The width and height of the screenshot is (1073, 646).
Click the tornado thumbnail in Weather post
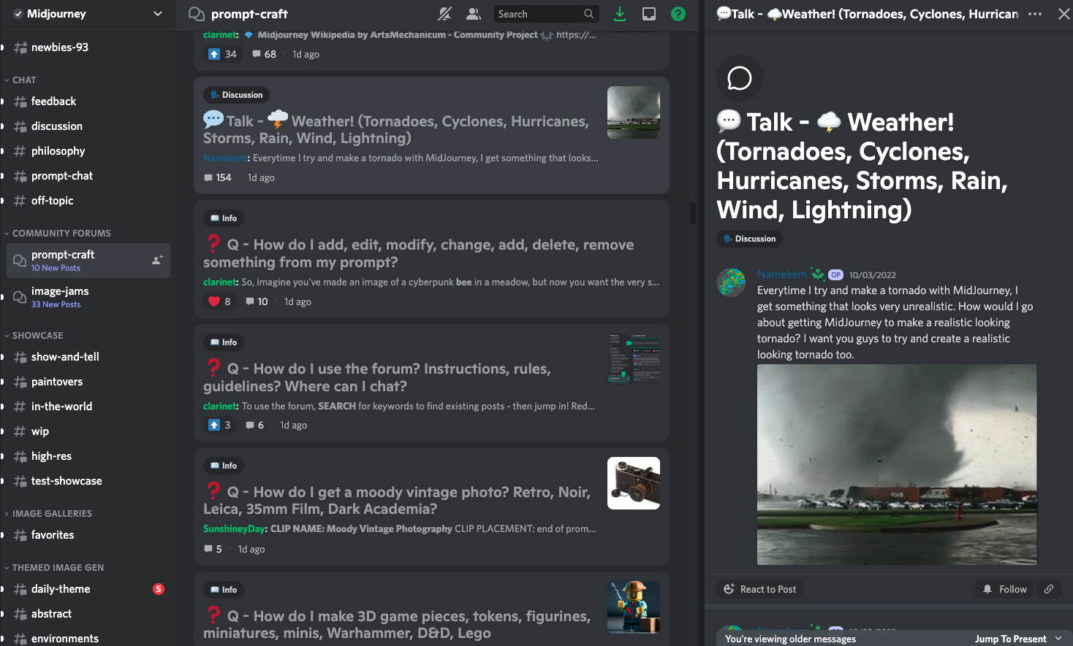[x=634, y=112]
